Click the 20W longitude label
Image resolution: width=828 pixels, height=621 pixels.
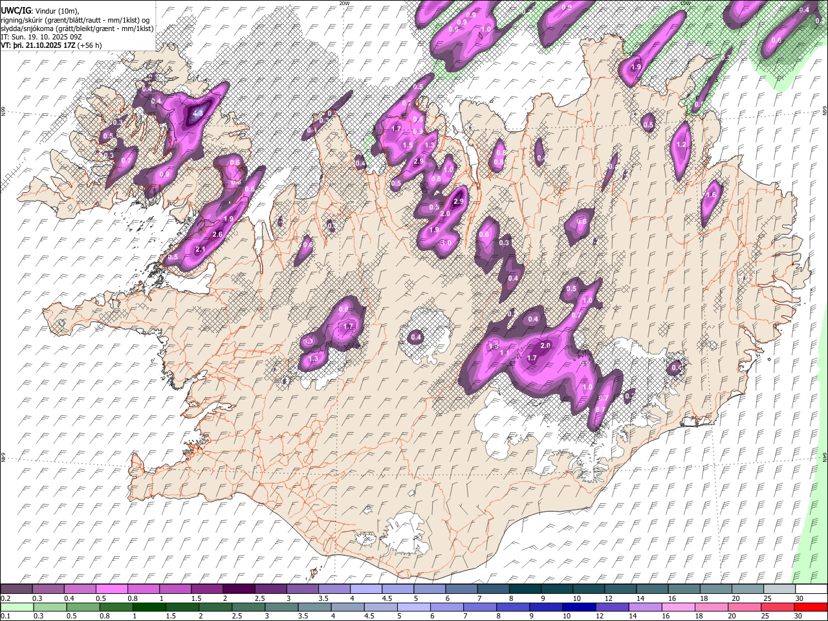coord(344,3)
